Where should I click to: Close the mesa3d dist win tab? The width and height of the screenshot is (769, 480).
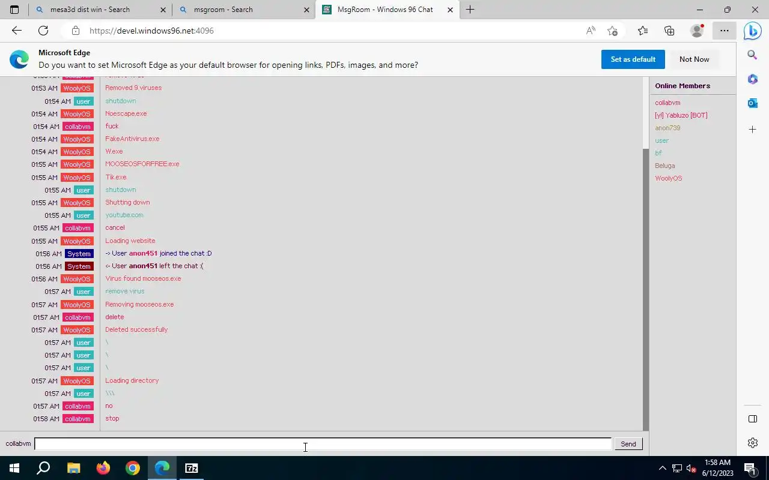[x=163, y=10]
